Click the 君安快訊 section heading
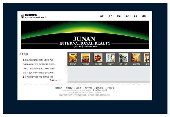This screenshot has width=170, height=117. tap(24, 54)
